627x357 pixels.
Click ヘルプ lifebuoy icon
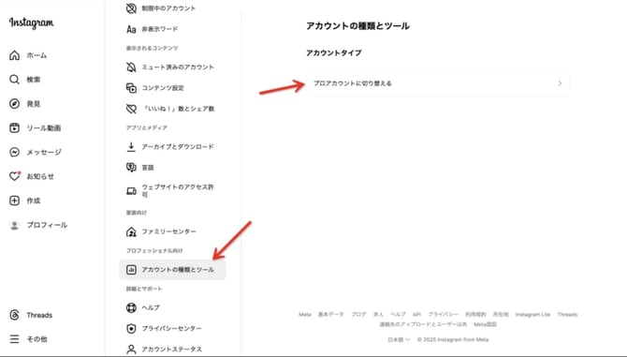pyautogui.click(x=131, y=307)
